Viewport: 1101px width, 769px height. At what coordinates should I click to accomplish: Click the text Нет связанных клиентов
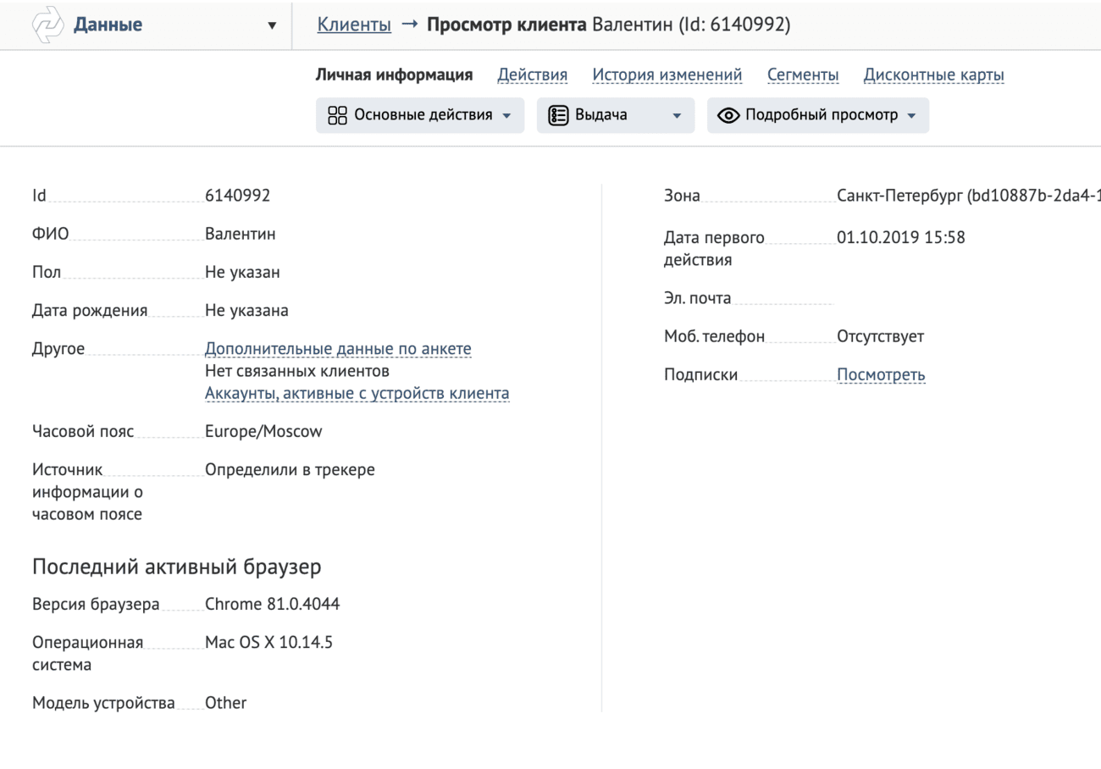(x=297, y=371)
